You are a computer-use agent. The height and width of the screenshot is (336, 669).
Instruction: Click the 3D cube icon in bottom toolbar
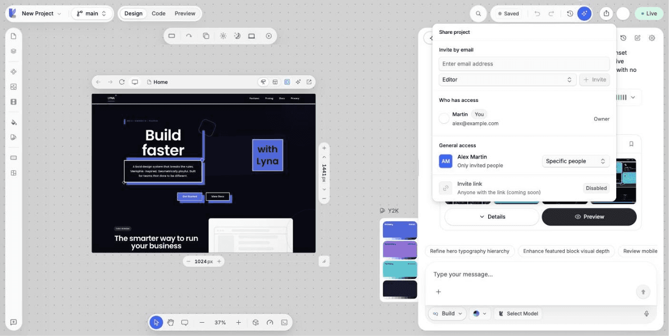[256, 322]
